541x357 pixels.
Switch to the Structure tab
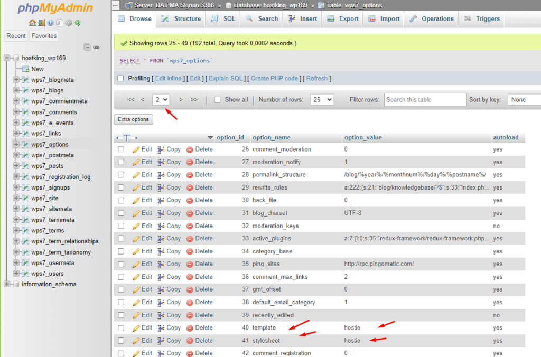[181, 18]
